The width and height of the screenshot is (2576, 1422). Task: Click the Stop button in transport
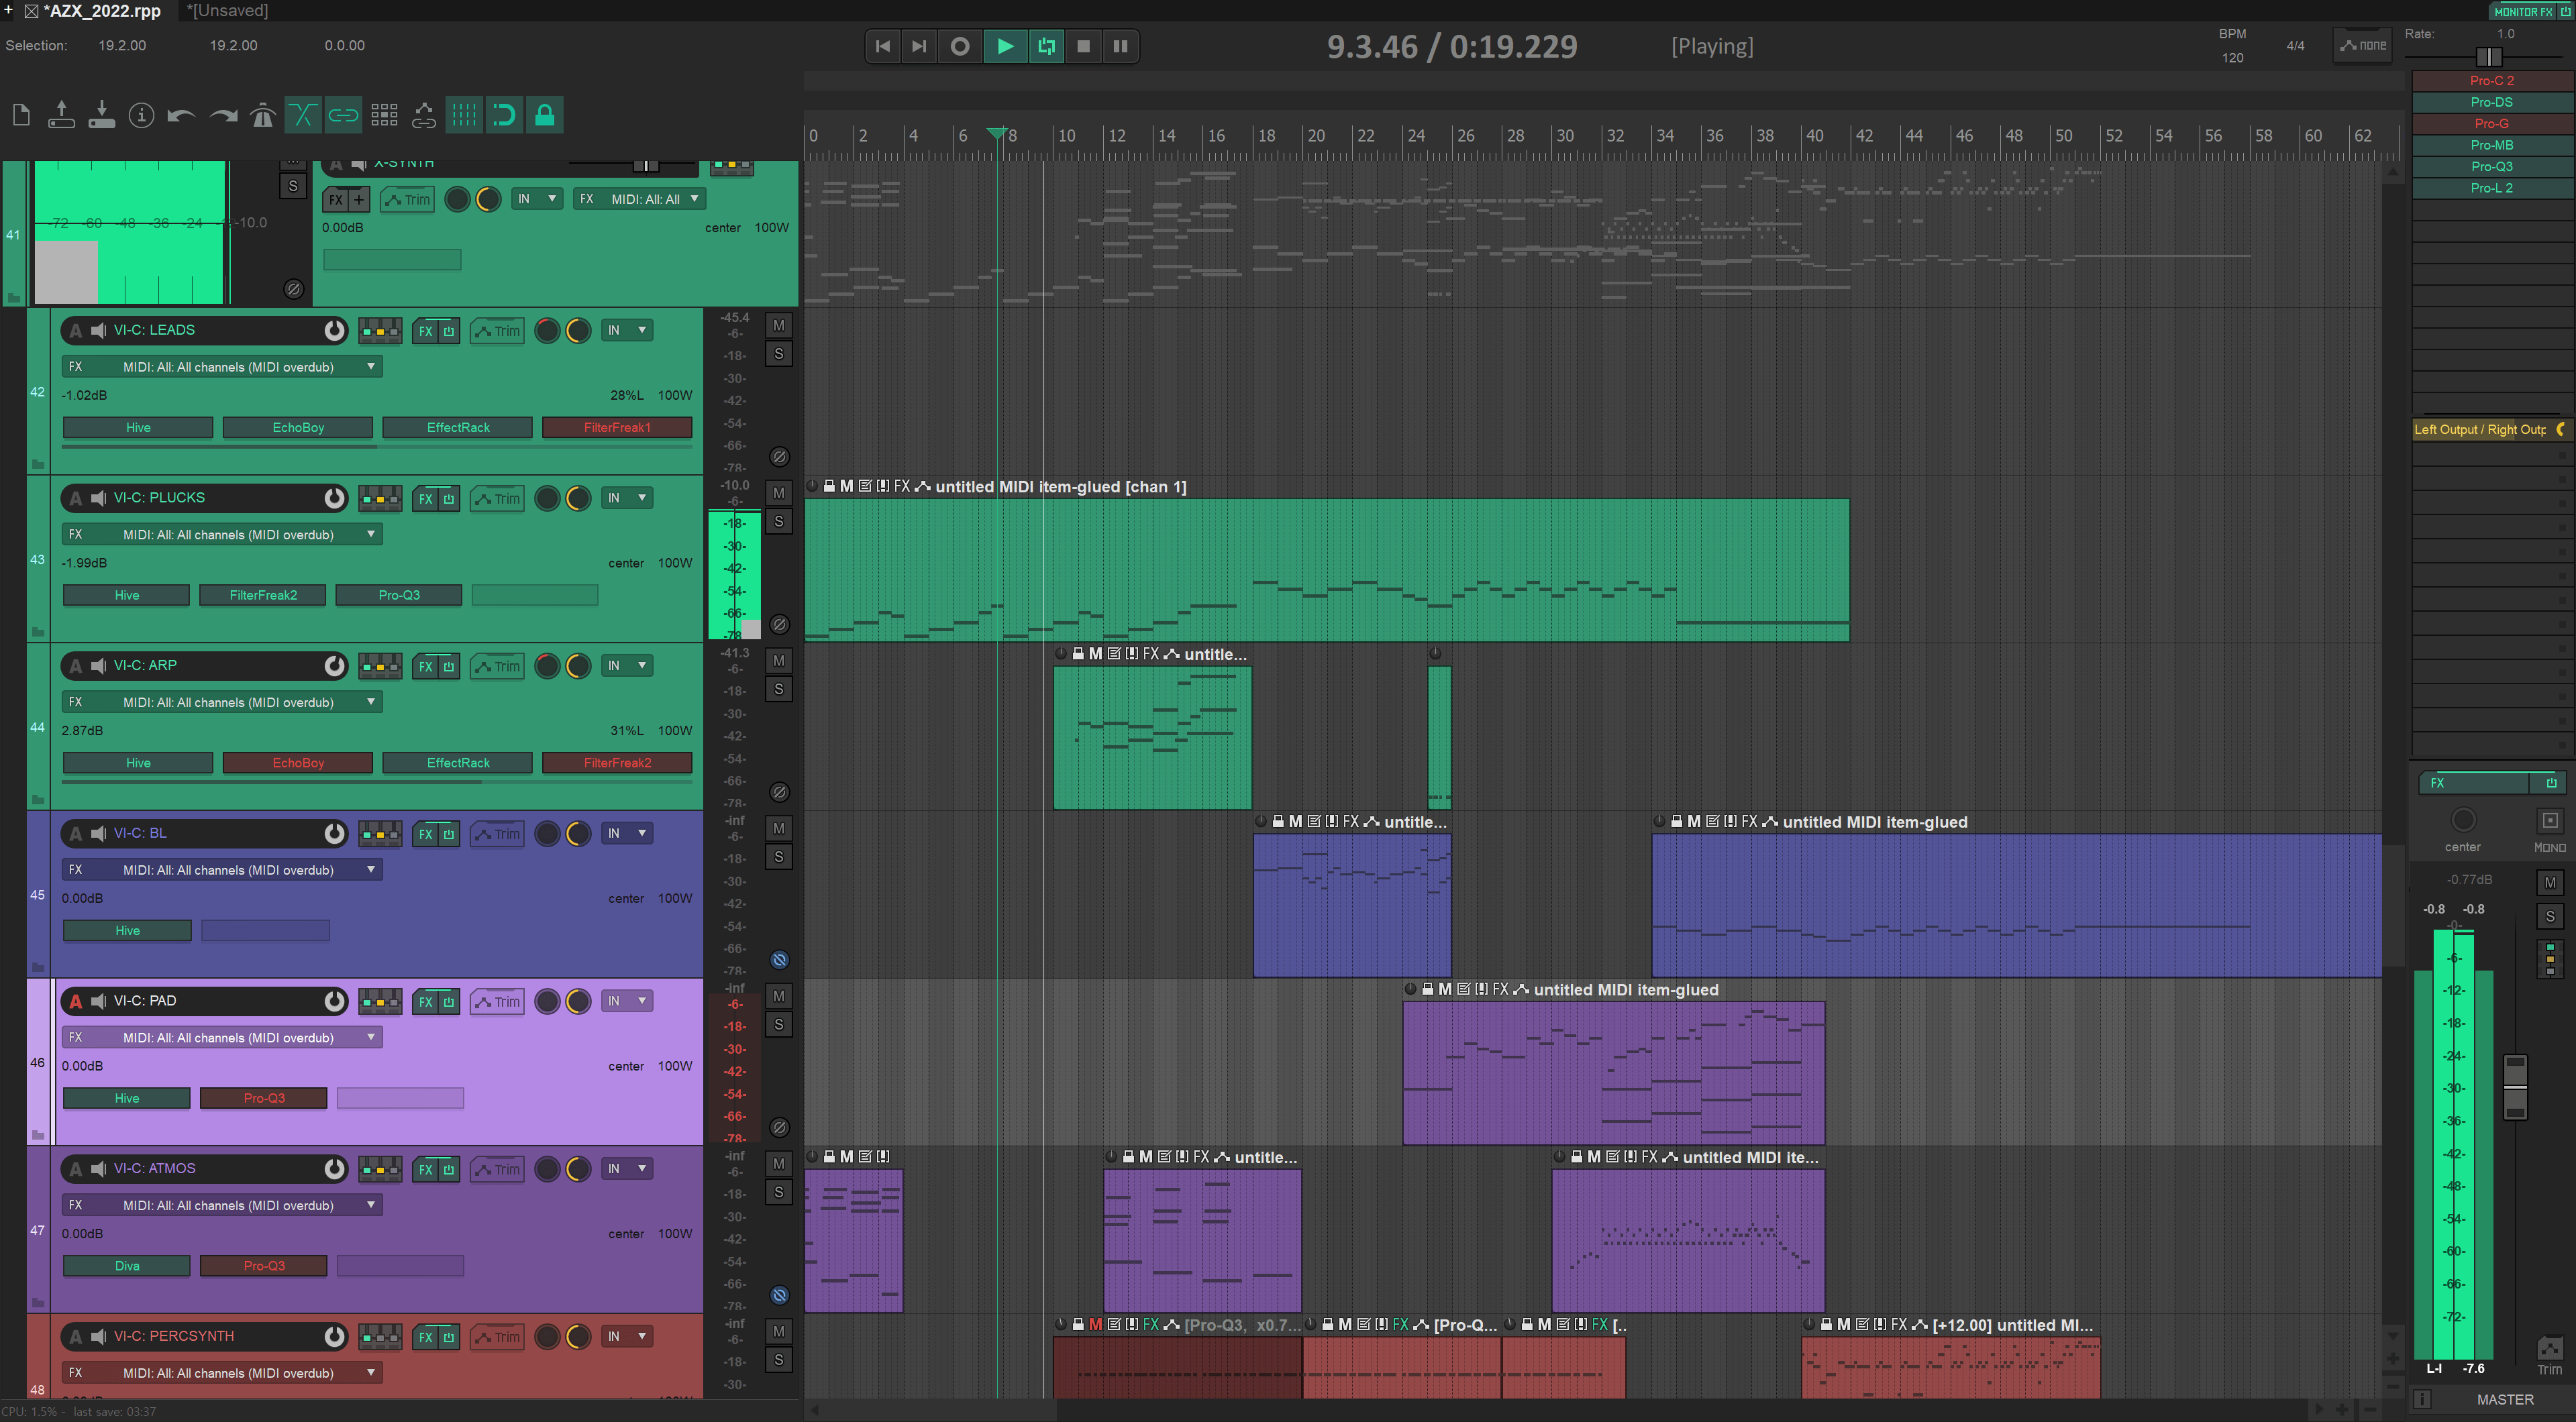(1083, 46)
